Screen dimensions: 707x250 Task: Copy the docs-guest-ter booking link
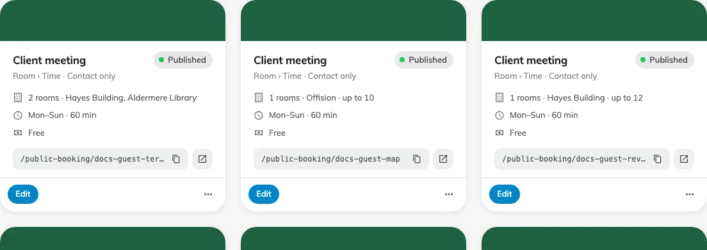(176, 159)
